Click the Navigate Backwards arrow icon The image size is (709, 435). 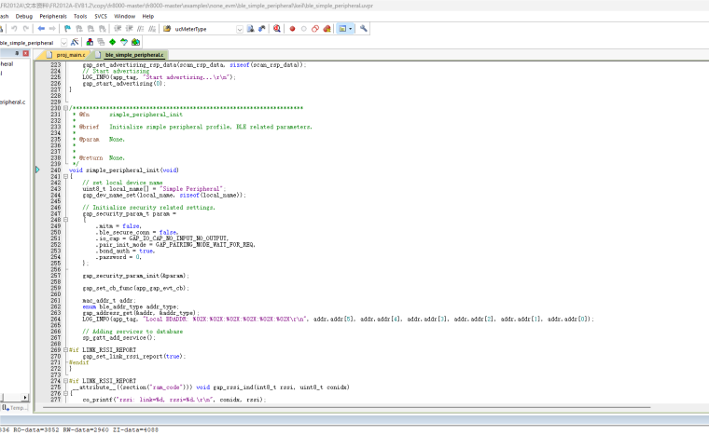pyautogui.click(x=40, y=29)
